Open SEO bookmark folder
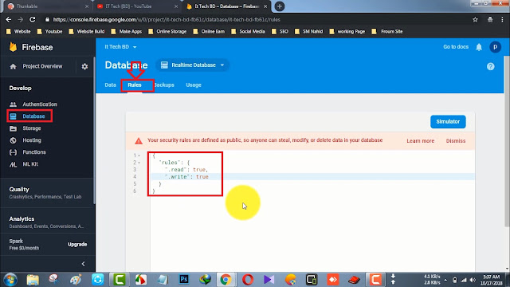This screenshot has height=287, width=510. 280,32
